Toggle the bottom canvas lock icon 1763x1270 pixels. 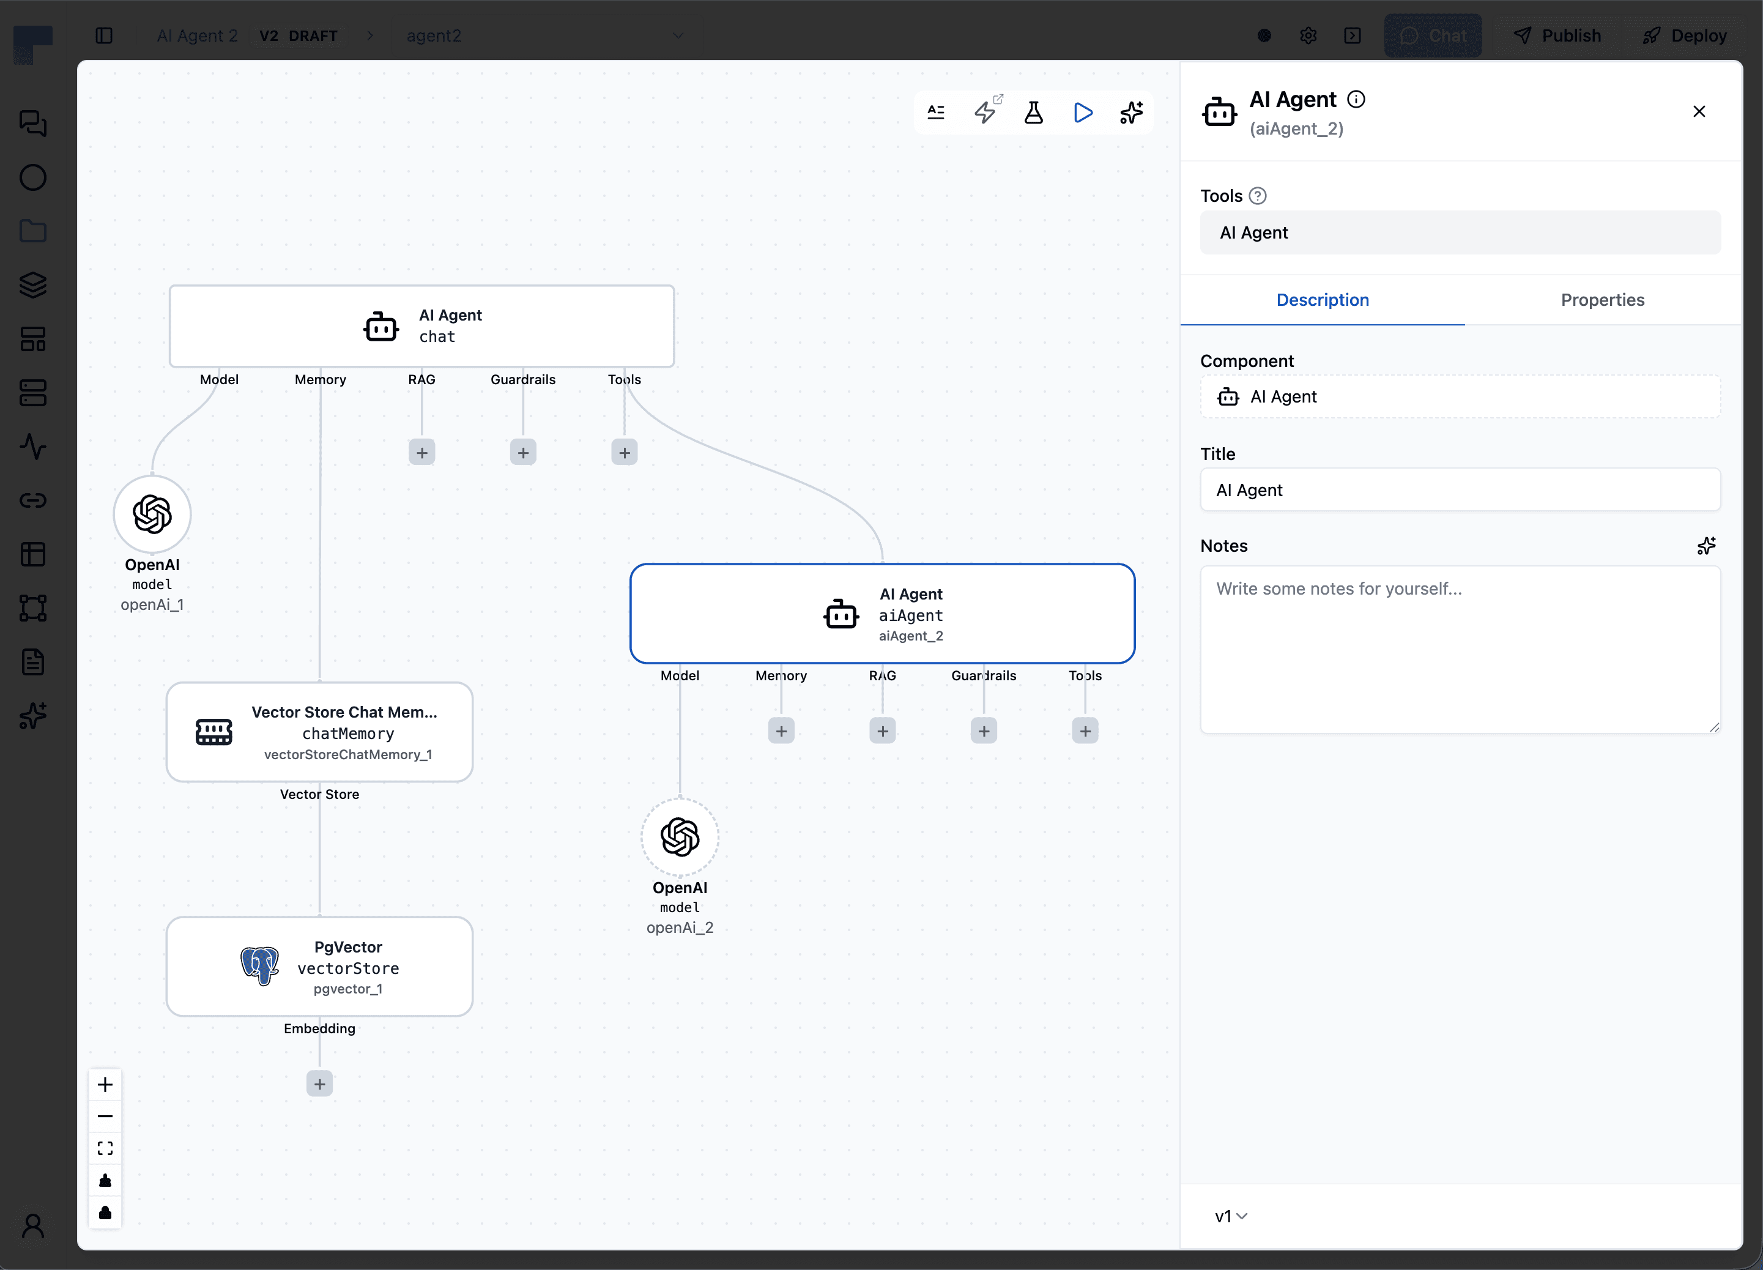pyautogui.click(x=105, y=1212)
